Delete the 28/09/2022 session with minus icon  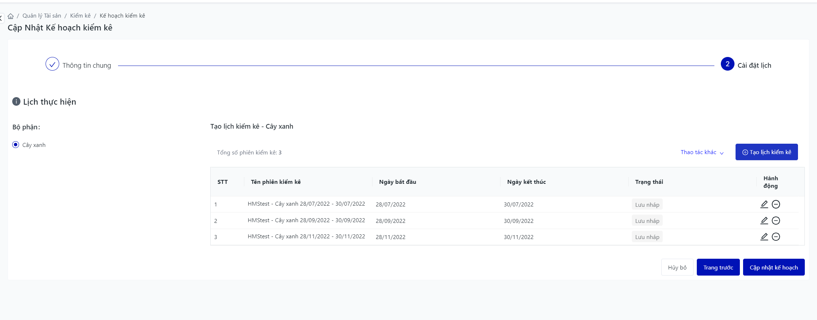pyautogui.click(x=776, y=220)
